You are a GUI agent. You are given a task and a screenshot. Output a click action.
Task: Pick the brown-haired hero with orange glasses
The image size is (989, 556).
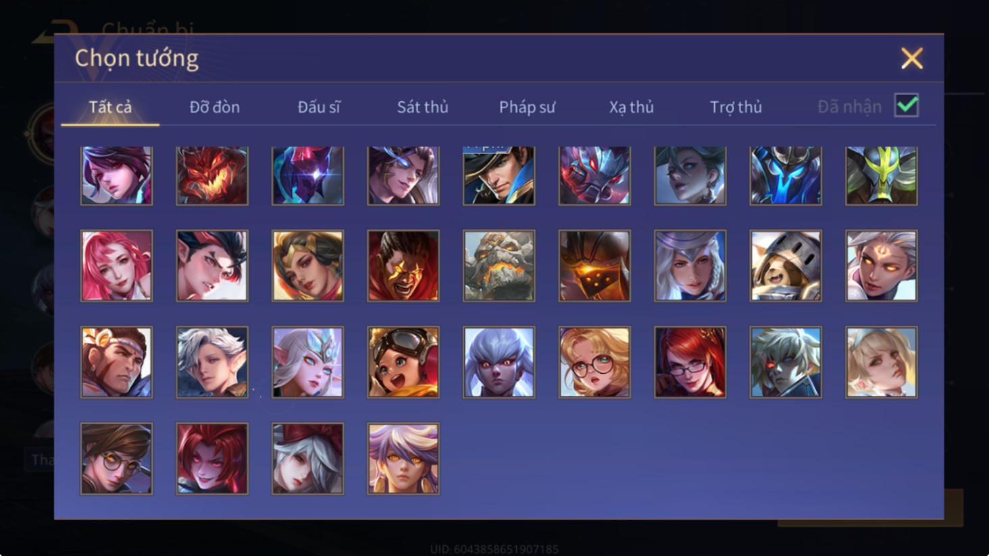click(116, 459)
